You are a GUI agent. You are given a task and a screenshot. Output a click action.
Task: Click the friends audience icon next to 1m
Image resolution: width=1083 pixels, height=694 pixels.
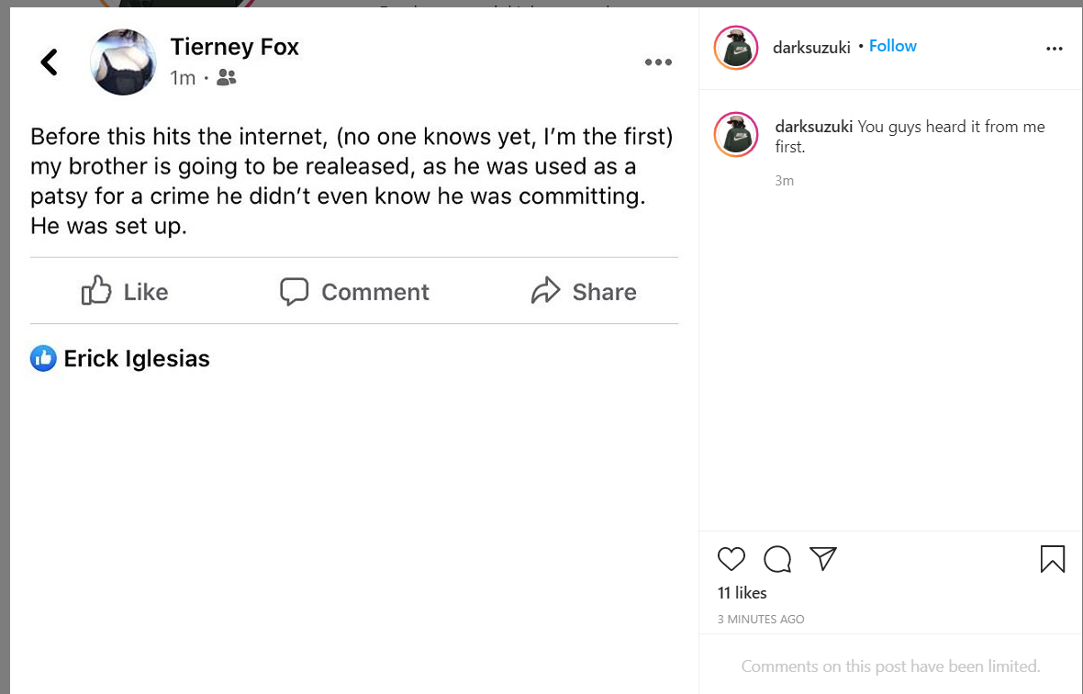(226, 77)
